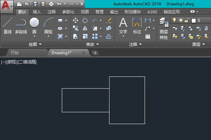This screenshot has height=140, width=211.
Task: Click the Save icon in quick access
Action: pyautogui.click(x=35, y=4)
